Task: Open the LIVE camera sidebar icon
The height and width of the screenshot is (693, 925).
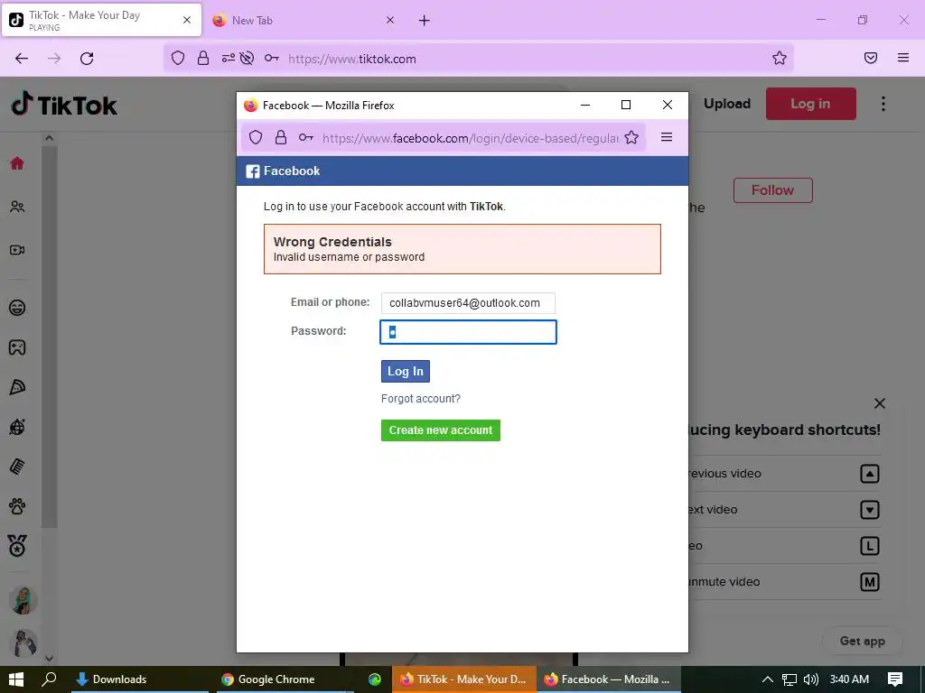Action: click(17, 250)
